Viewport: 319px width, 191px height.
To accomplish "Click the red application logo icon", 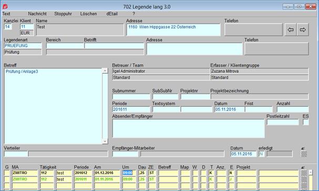I will 5,6.
